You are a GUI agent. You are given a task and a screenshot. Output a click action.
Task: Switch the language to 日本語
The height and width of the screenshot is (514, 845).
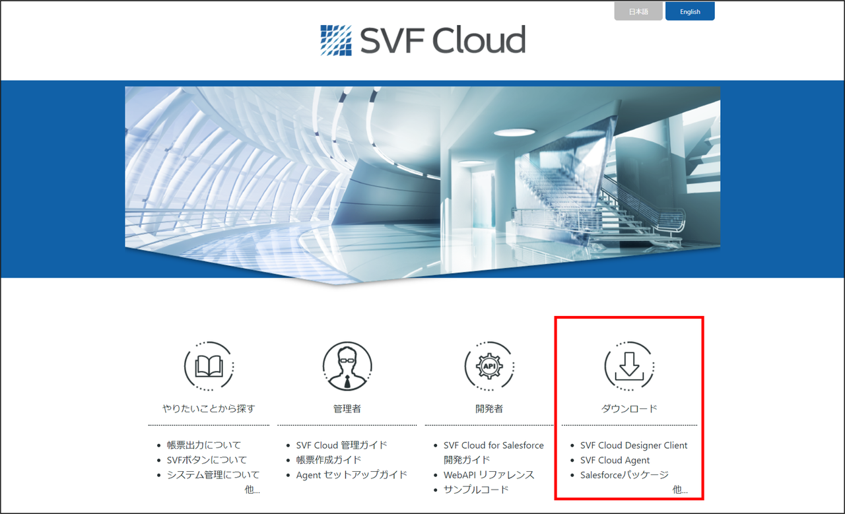[x=638, y=11]
